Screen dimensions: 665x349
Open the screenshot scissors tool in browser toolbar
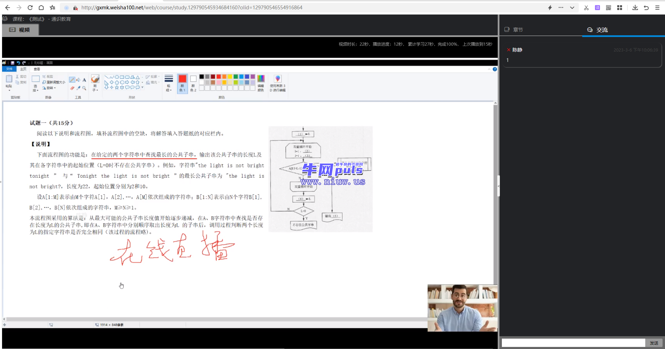pyautogui.click(x=586, y=8)
